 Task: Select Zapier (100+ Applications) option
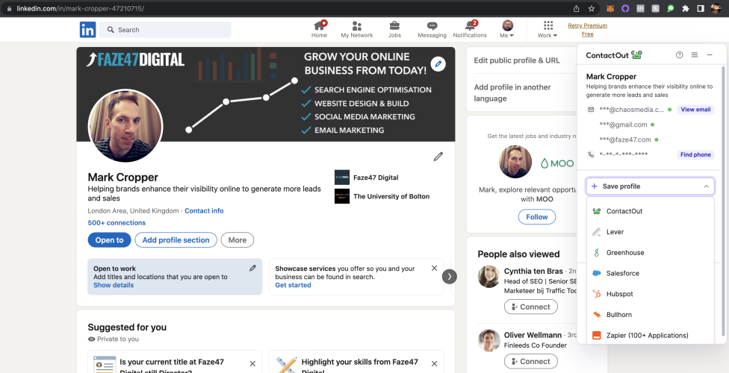click(650, 336)
